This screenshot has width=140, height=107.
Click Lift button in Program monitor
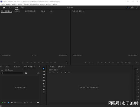click(x=118, y=63)
